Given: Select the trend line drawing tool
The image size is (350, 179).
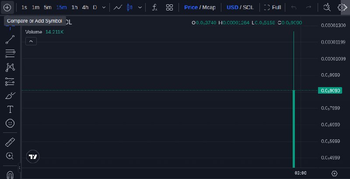Looking at the screenshot, I should click(x=10, y=40).
